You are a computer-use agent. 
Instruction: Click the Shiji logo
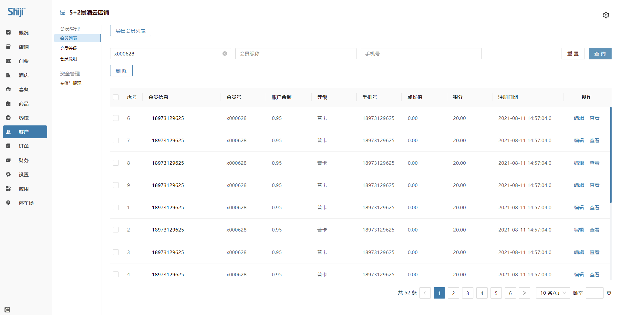pos(16,12)
